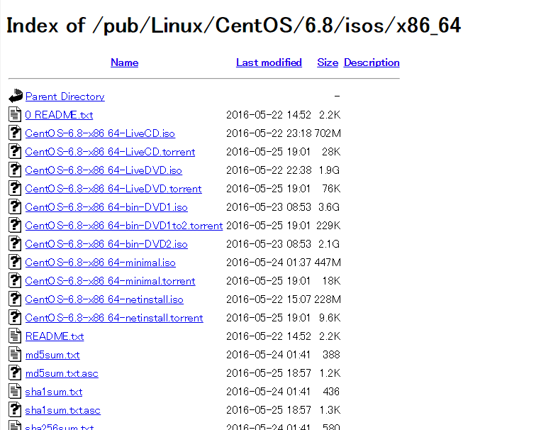
Task: Click the text file icon beside md5sum.txt
Action: coord(14,354)
